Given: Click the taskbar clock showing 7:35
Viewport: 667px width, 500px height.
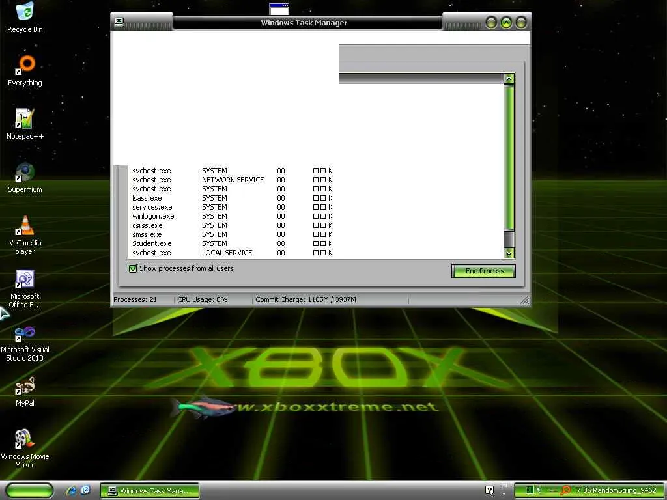Looking at the screenshot, I should click(582, 490).
